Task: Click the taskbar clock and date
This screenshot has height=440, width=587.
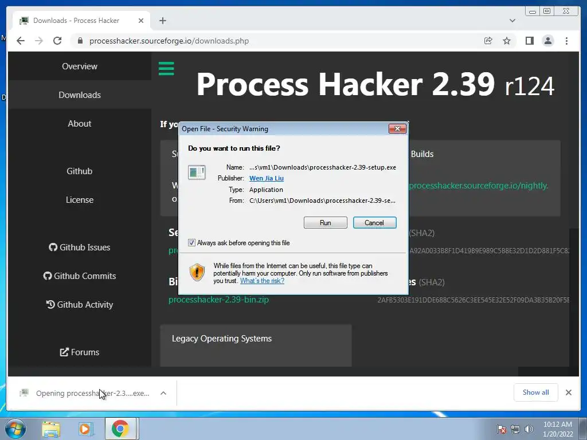Action: coord(557,429)
